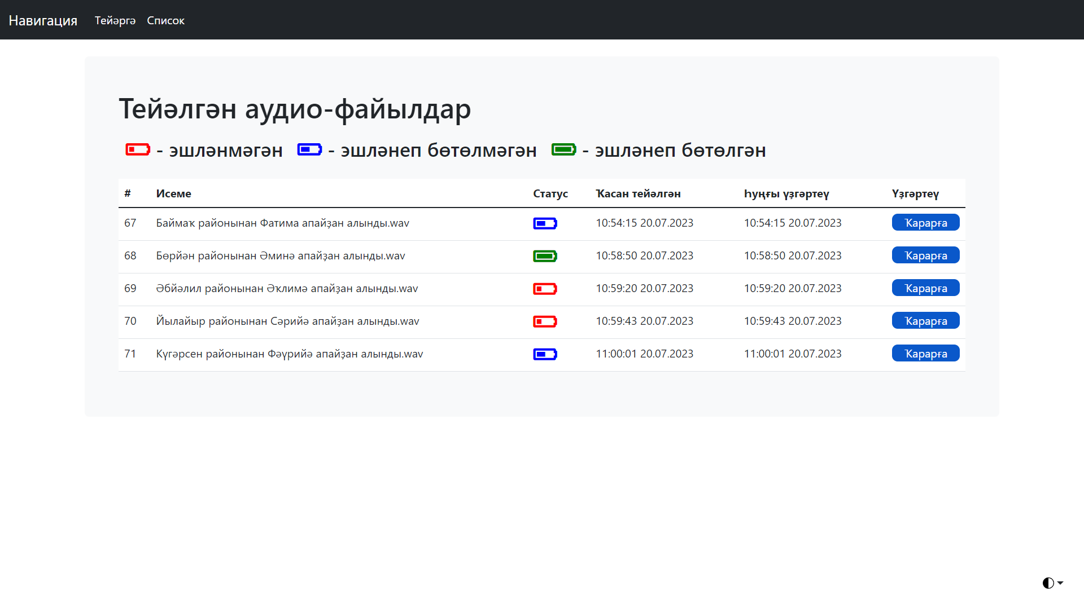Open the Тейәргә nav item
Viewport: 1084px width, 609px height.
(115, 20)
